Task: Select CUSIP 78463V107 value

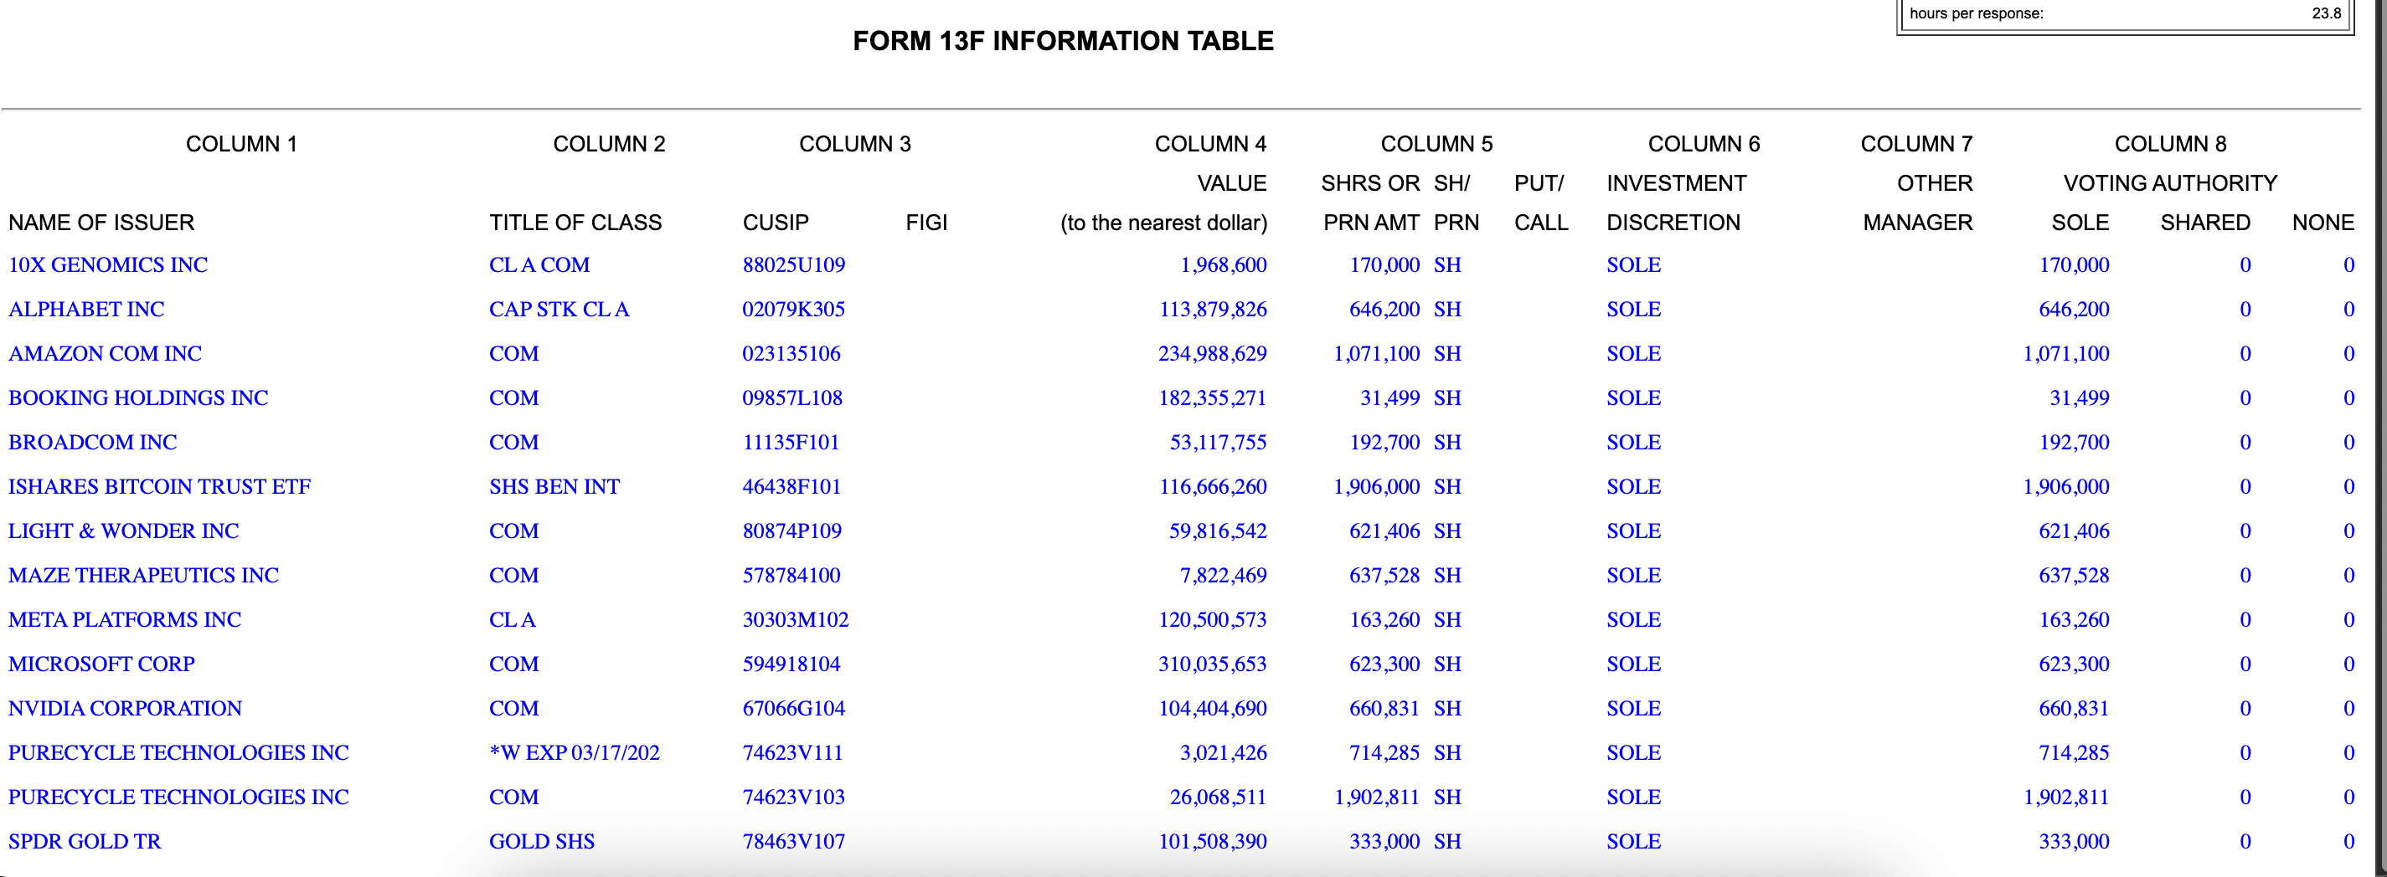Action: [x=794, y=842]
